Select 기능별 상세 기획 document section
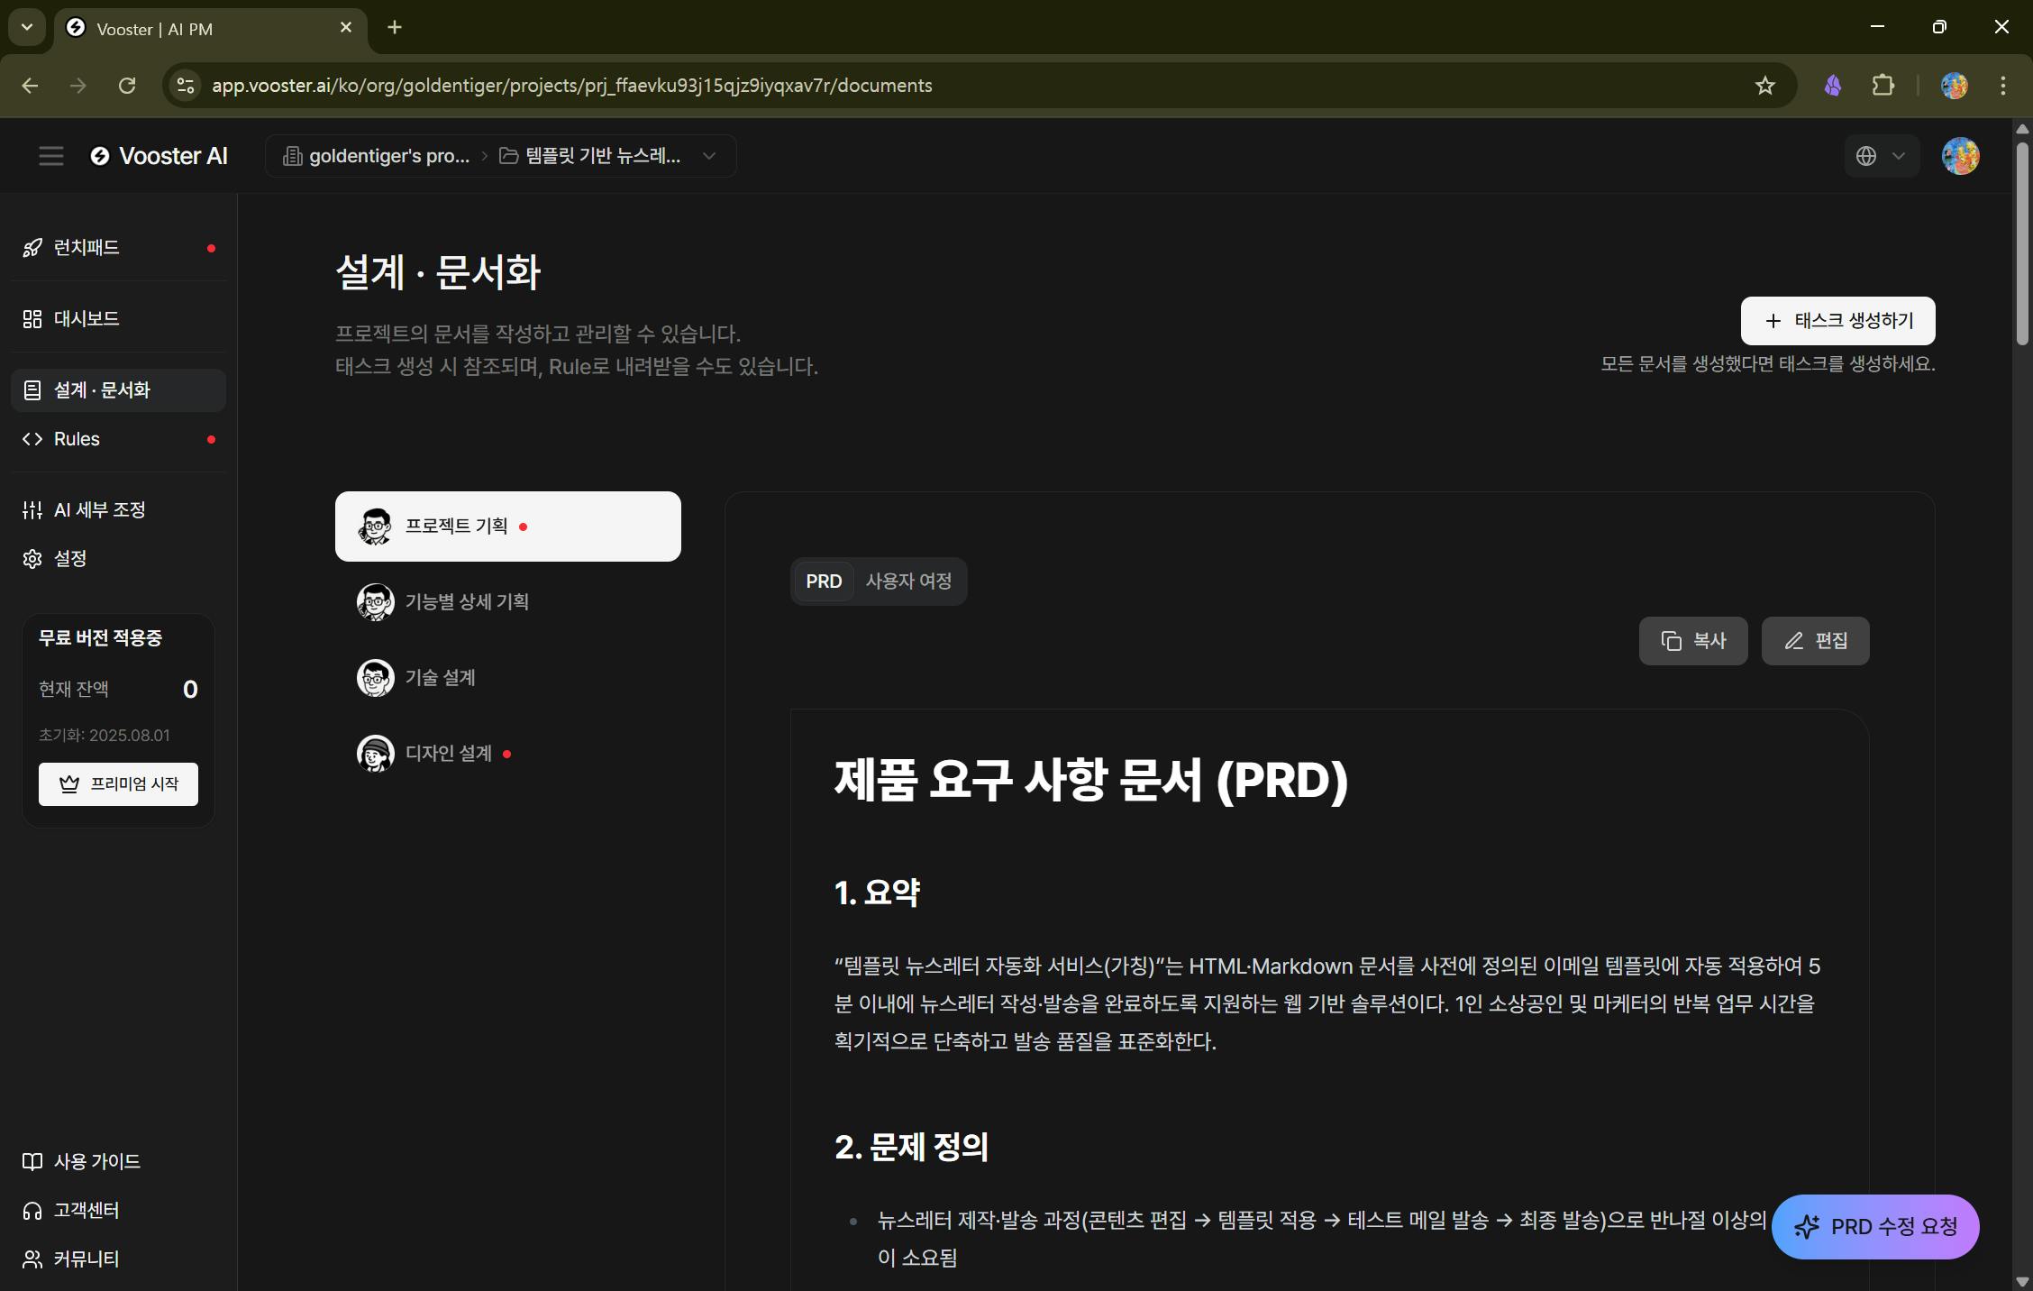2033x1291 pixels. click(x=467, y=602)
